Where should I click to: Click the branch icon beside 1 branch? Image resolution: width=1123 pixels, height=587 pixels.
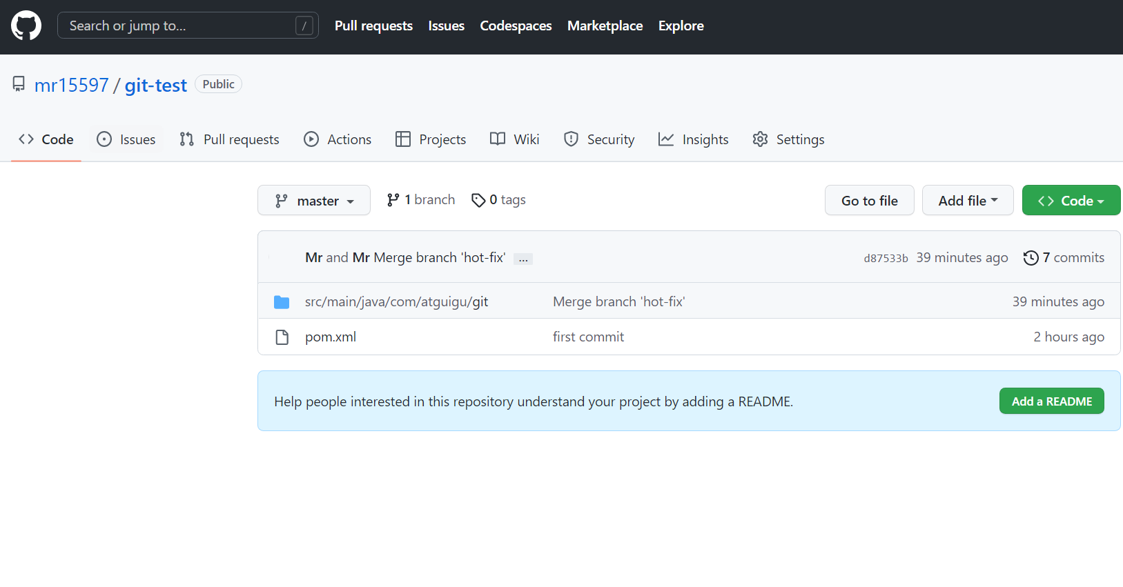pyautogui.click(x=393, y=200)
